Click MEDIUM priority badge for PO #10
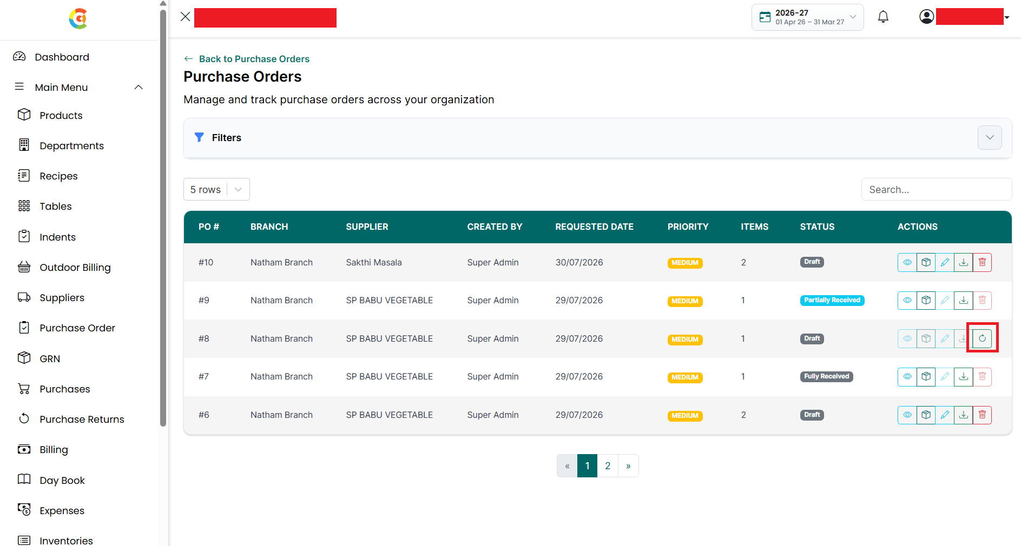The image size is (1021, 546). (685, 263)
